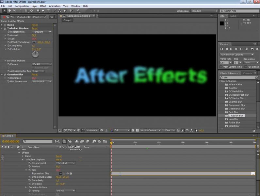Click the Size stopwatch in Effect Controls
260x196 pixels.
8,39
